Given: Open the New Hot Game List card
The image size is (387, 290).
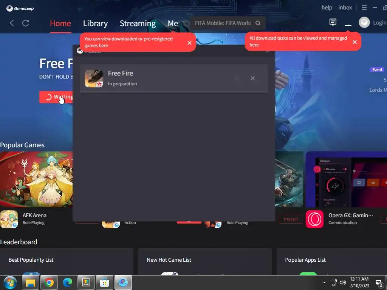Looking at the screenshot, I should pos(205,261).
